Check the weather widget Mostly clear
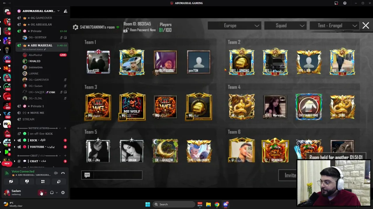 click(13, 204)
